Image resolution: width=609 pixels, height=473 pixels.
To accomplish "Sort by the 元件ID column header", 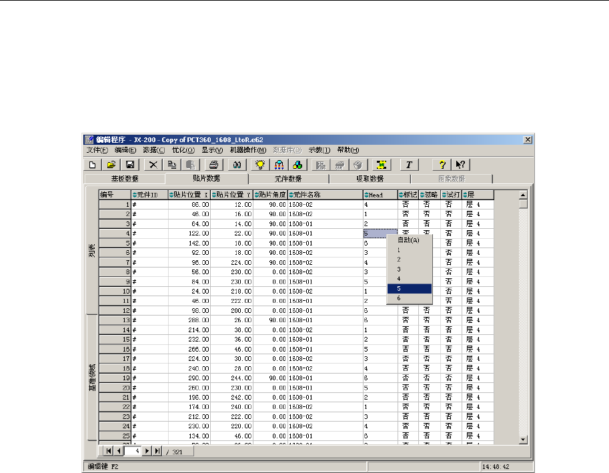I will point(149,195).
